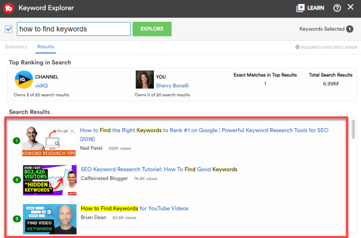Click the green number 1 rank badge
The image size is (361, 238).
17,141
